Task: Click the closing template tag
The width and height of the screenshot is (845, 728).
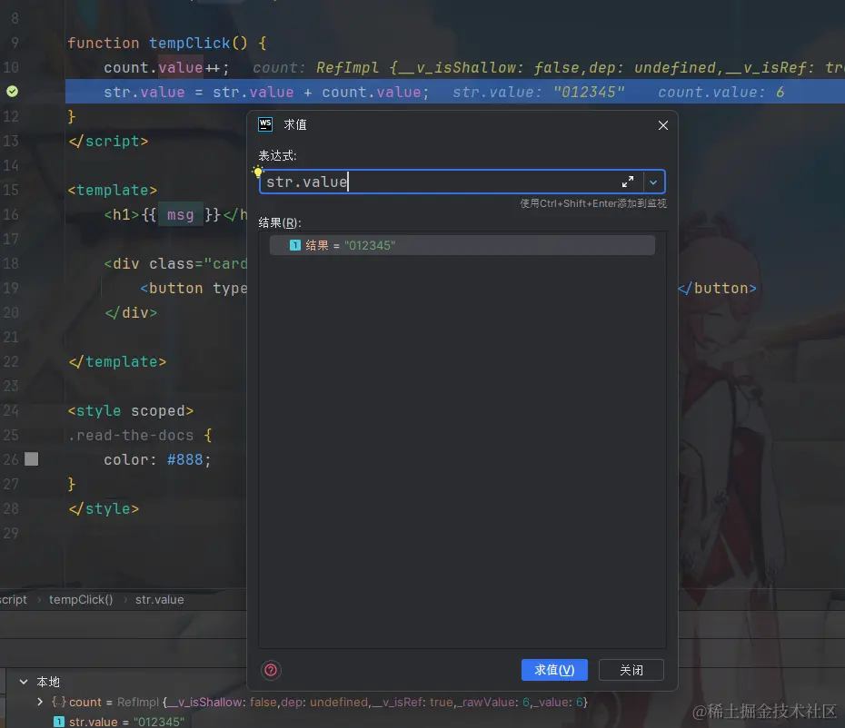Action: pos(117,362)
